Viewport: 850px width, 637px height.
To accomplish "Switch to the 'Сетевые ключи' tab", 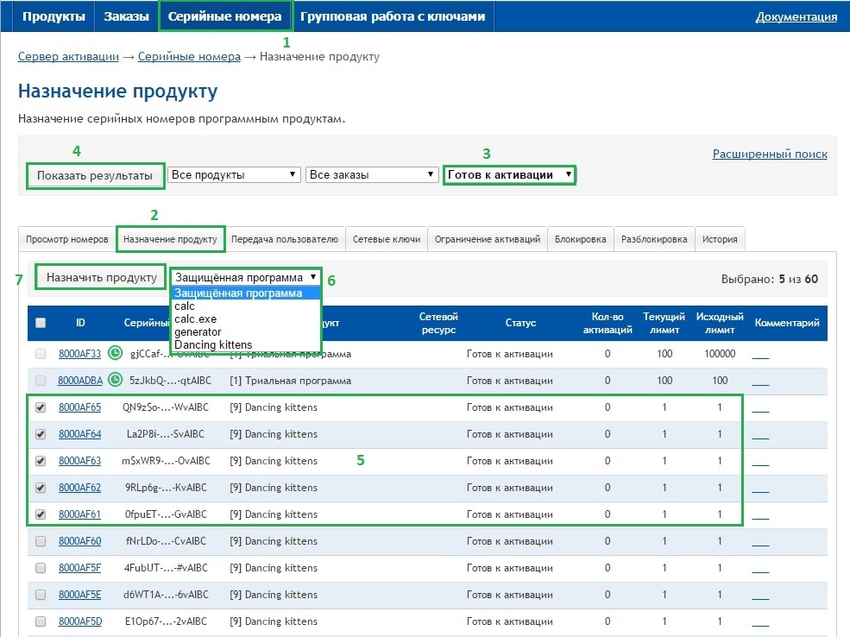I will pyautogui.click(x=387, y=239).
